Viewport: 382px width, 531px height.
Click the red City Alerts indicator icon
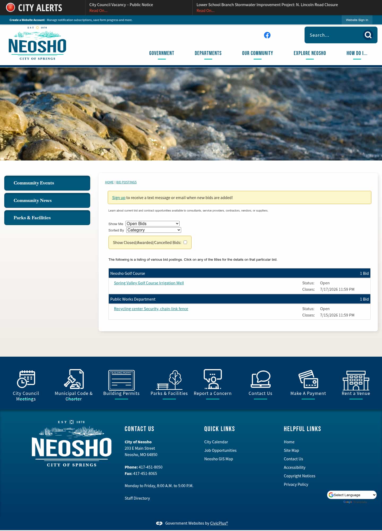tap(11, 7)
